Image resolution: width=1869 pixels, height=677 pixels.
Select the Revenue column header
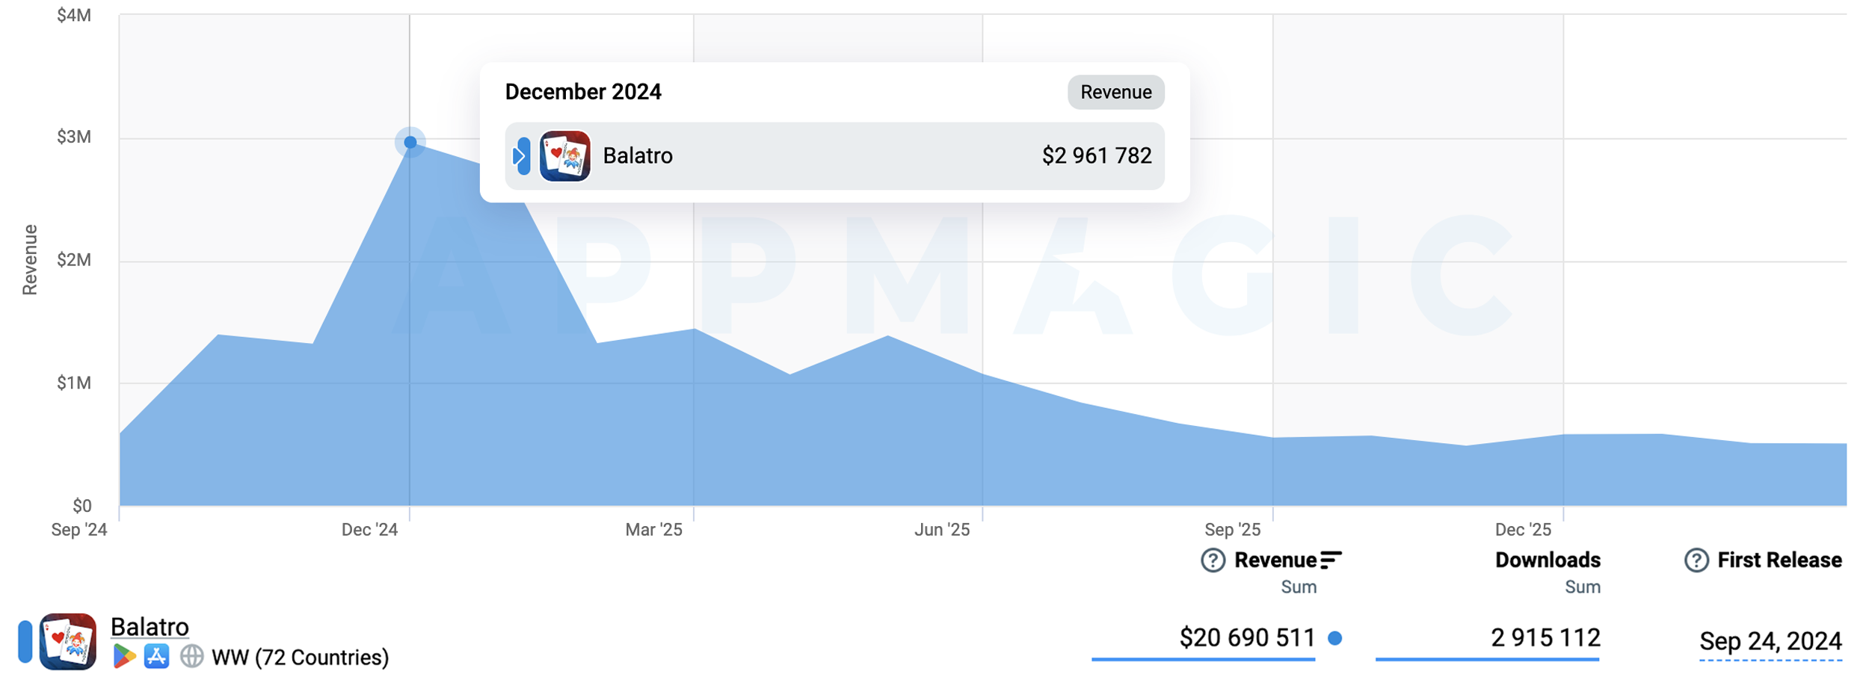pos(1275,560)
